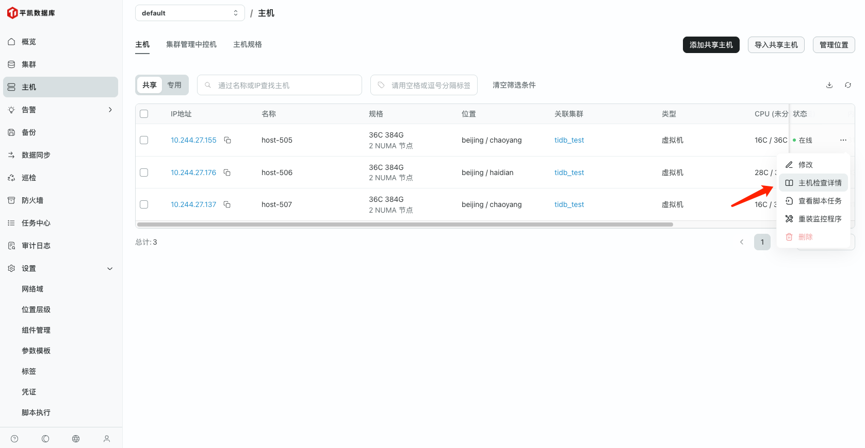Select the host-506 row checkbox
The width and height of the screenshot is (865, 448).
(144, 173)
